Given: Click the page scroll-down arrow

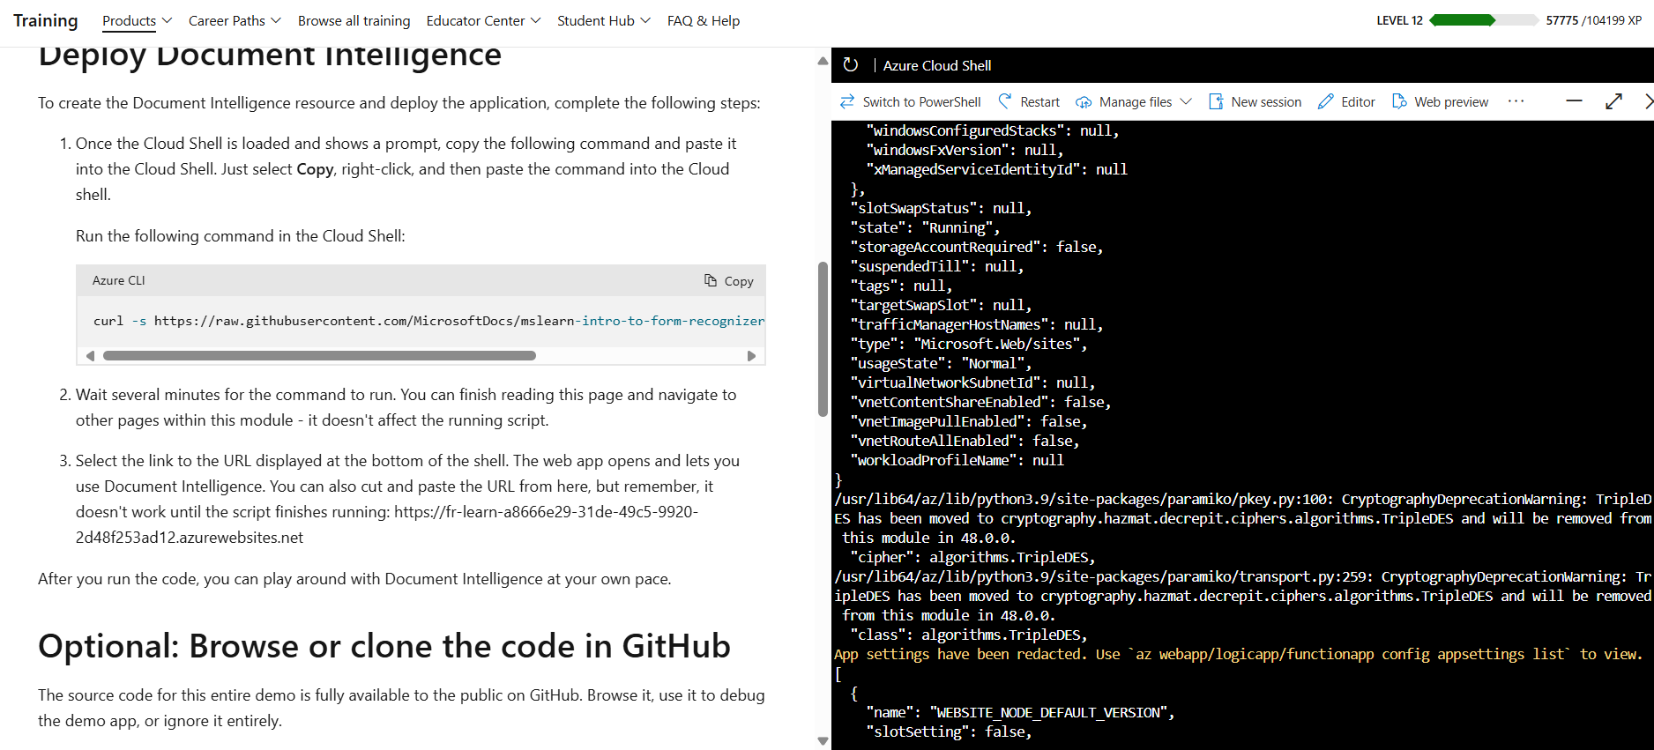Looking at the screenshot, I should [x=823, y=741].
